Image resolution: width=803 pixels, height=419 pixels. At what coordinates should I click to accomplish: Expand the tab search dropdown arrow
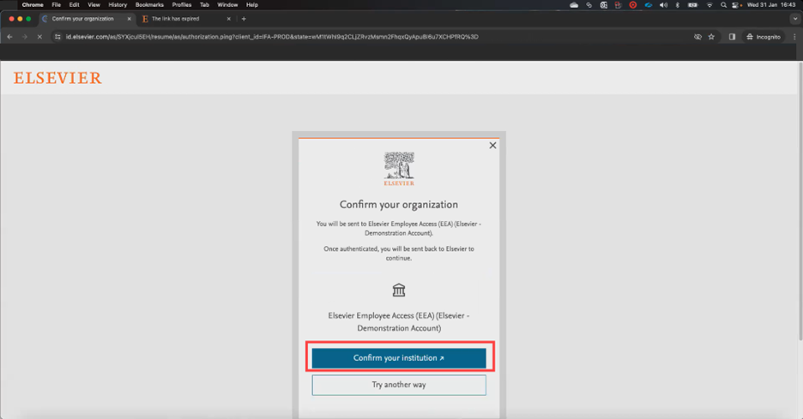[795, 18]
